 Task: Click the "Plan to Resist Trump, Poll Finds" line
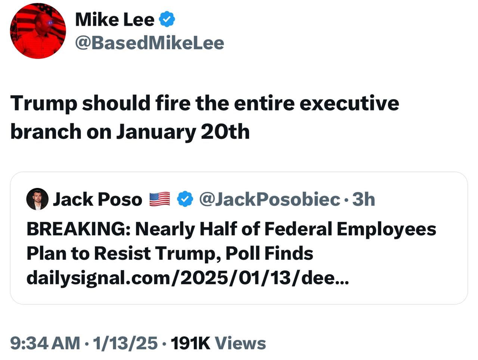[x=170, y=253]
